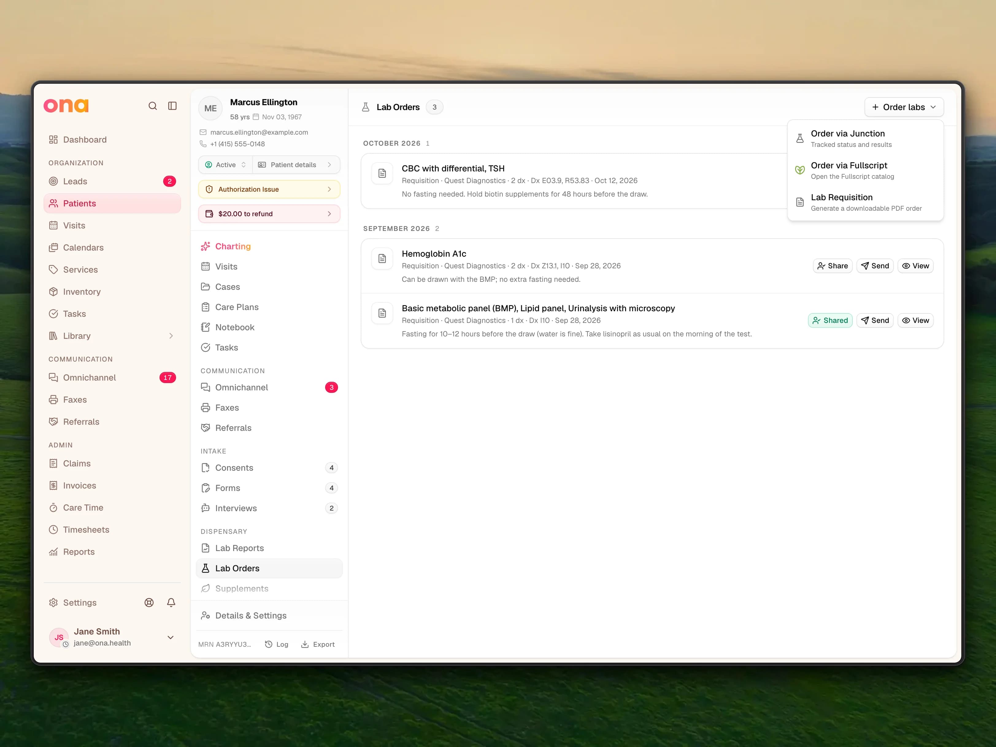This screenshot has width=996, height=747.
Task: Toggle the Shared status on BMP order
Action: point(830,320)
